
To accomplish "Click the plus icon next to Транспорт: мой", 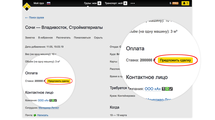I will [x=125, y=3].
